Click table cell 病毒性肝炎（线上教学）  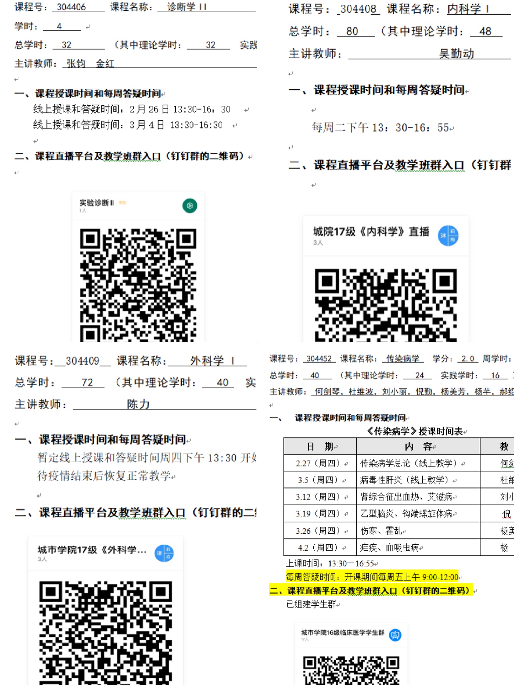coord(418,480)
